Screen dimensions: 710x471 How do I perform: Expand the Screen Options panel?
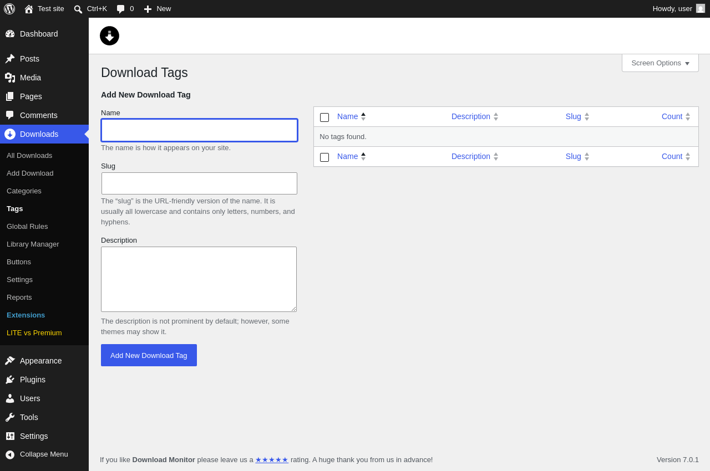[660, 63]
